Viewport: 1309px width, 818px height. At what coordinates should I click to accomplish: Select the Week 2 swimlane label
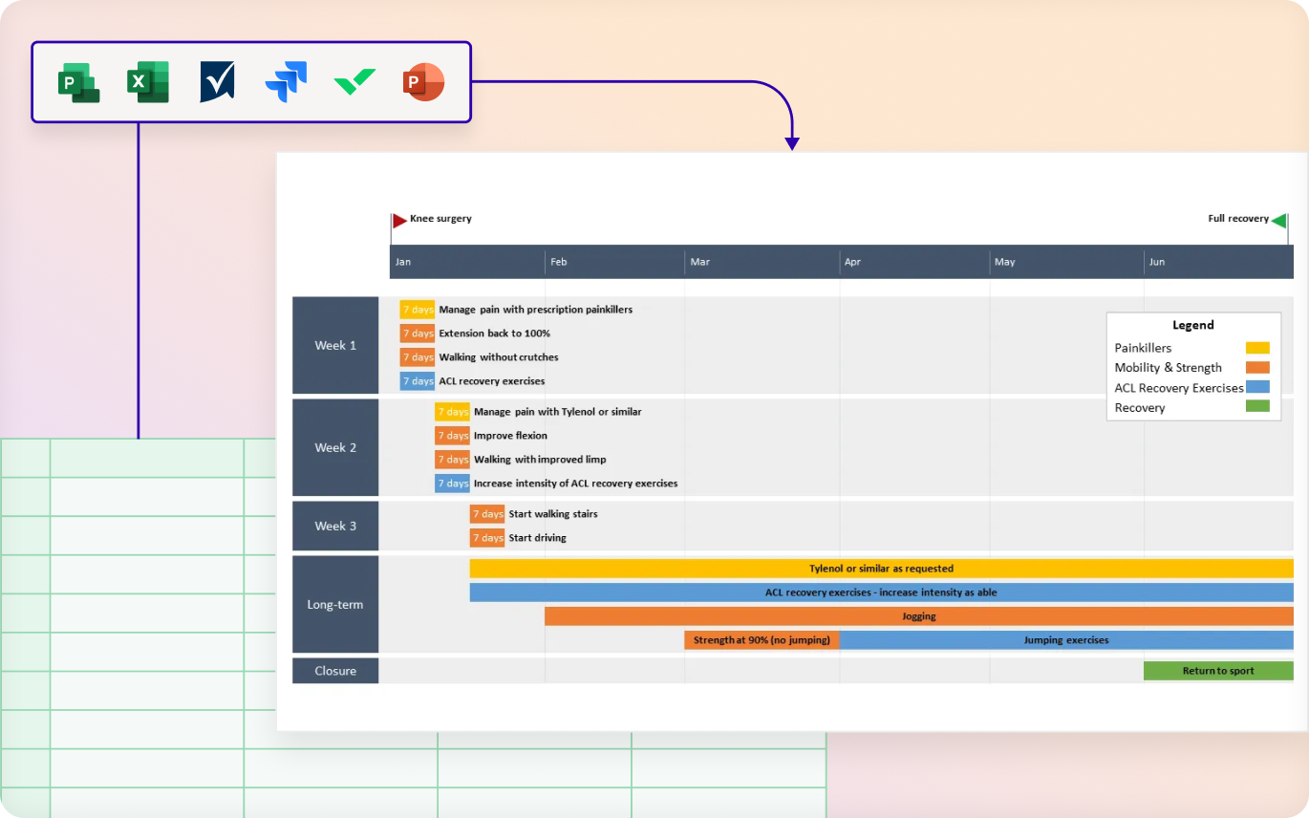(x=335, y=447)
